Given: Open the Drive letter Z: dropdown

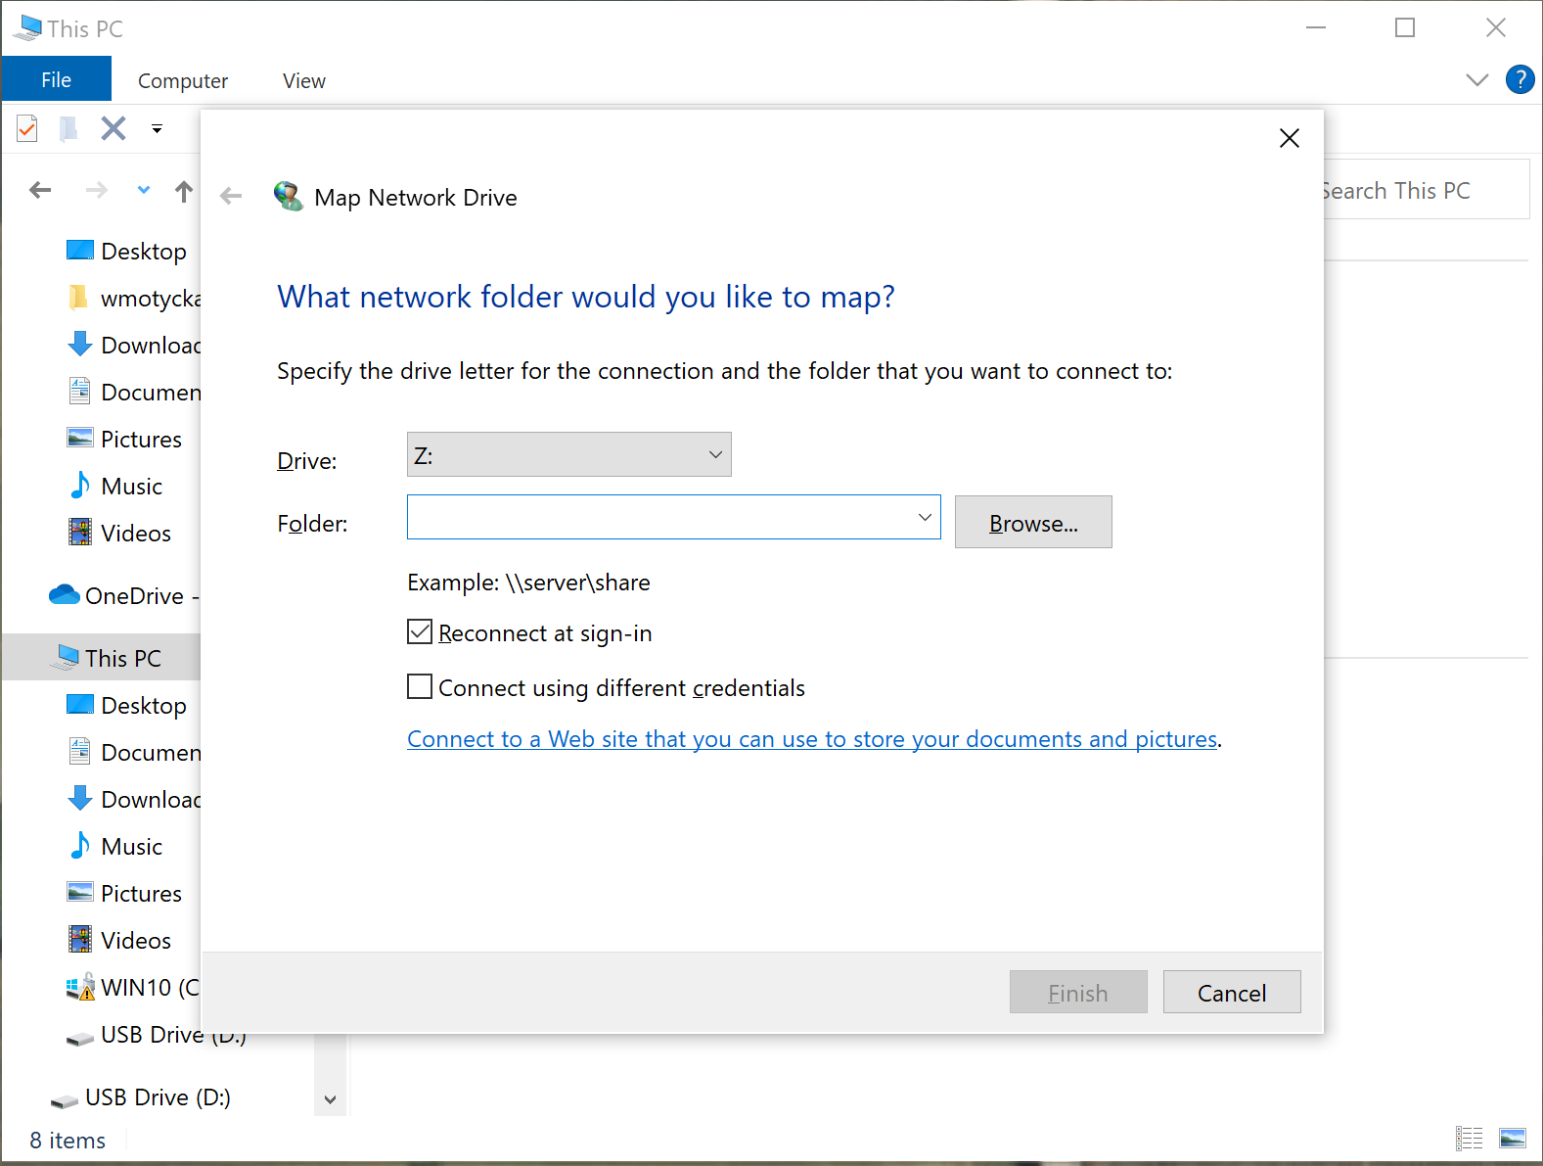Looking at the screenshot, I should click(568, 454).
